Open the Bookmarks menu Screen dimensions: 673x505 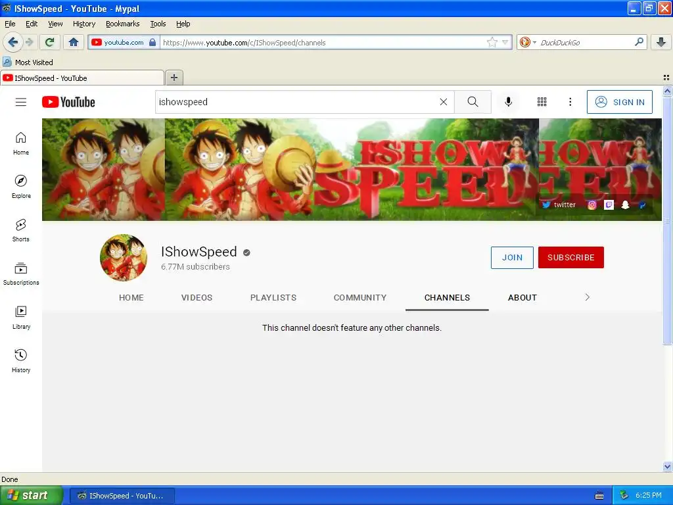[123, 24]
